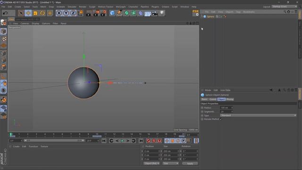Image resolution: width=302 pixels, height=170 pixels.
Task: Add a Cube primitive object
Action: tap(112, 13)
